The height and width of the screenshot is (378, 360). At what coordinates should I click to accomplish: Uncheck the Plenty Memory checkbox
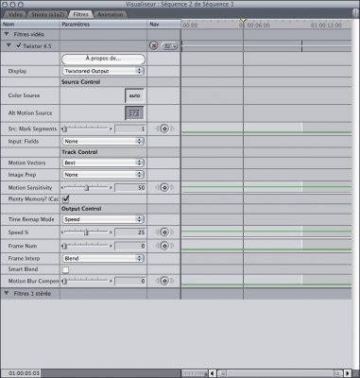point(65,198)
